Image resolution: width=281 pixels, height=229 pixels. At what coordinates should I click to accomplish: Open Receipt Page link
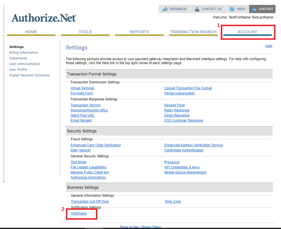(175, 105)
